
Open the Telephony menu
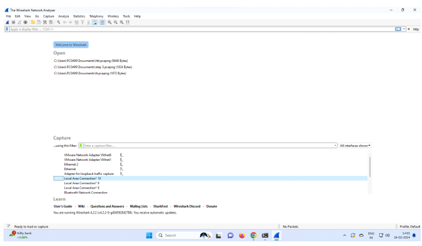tap(96, 16)
